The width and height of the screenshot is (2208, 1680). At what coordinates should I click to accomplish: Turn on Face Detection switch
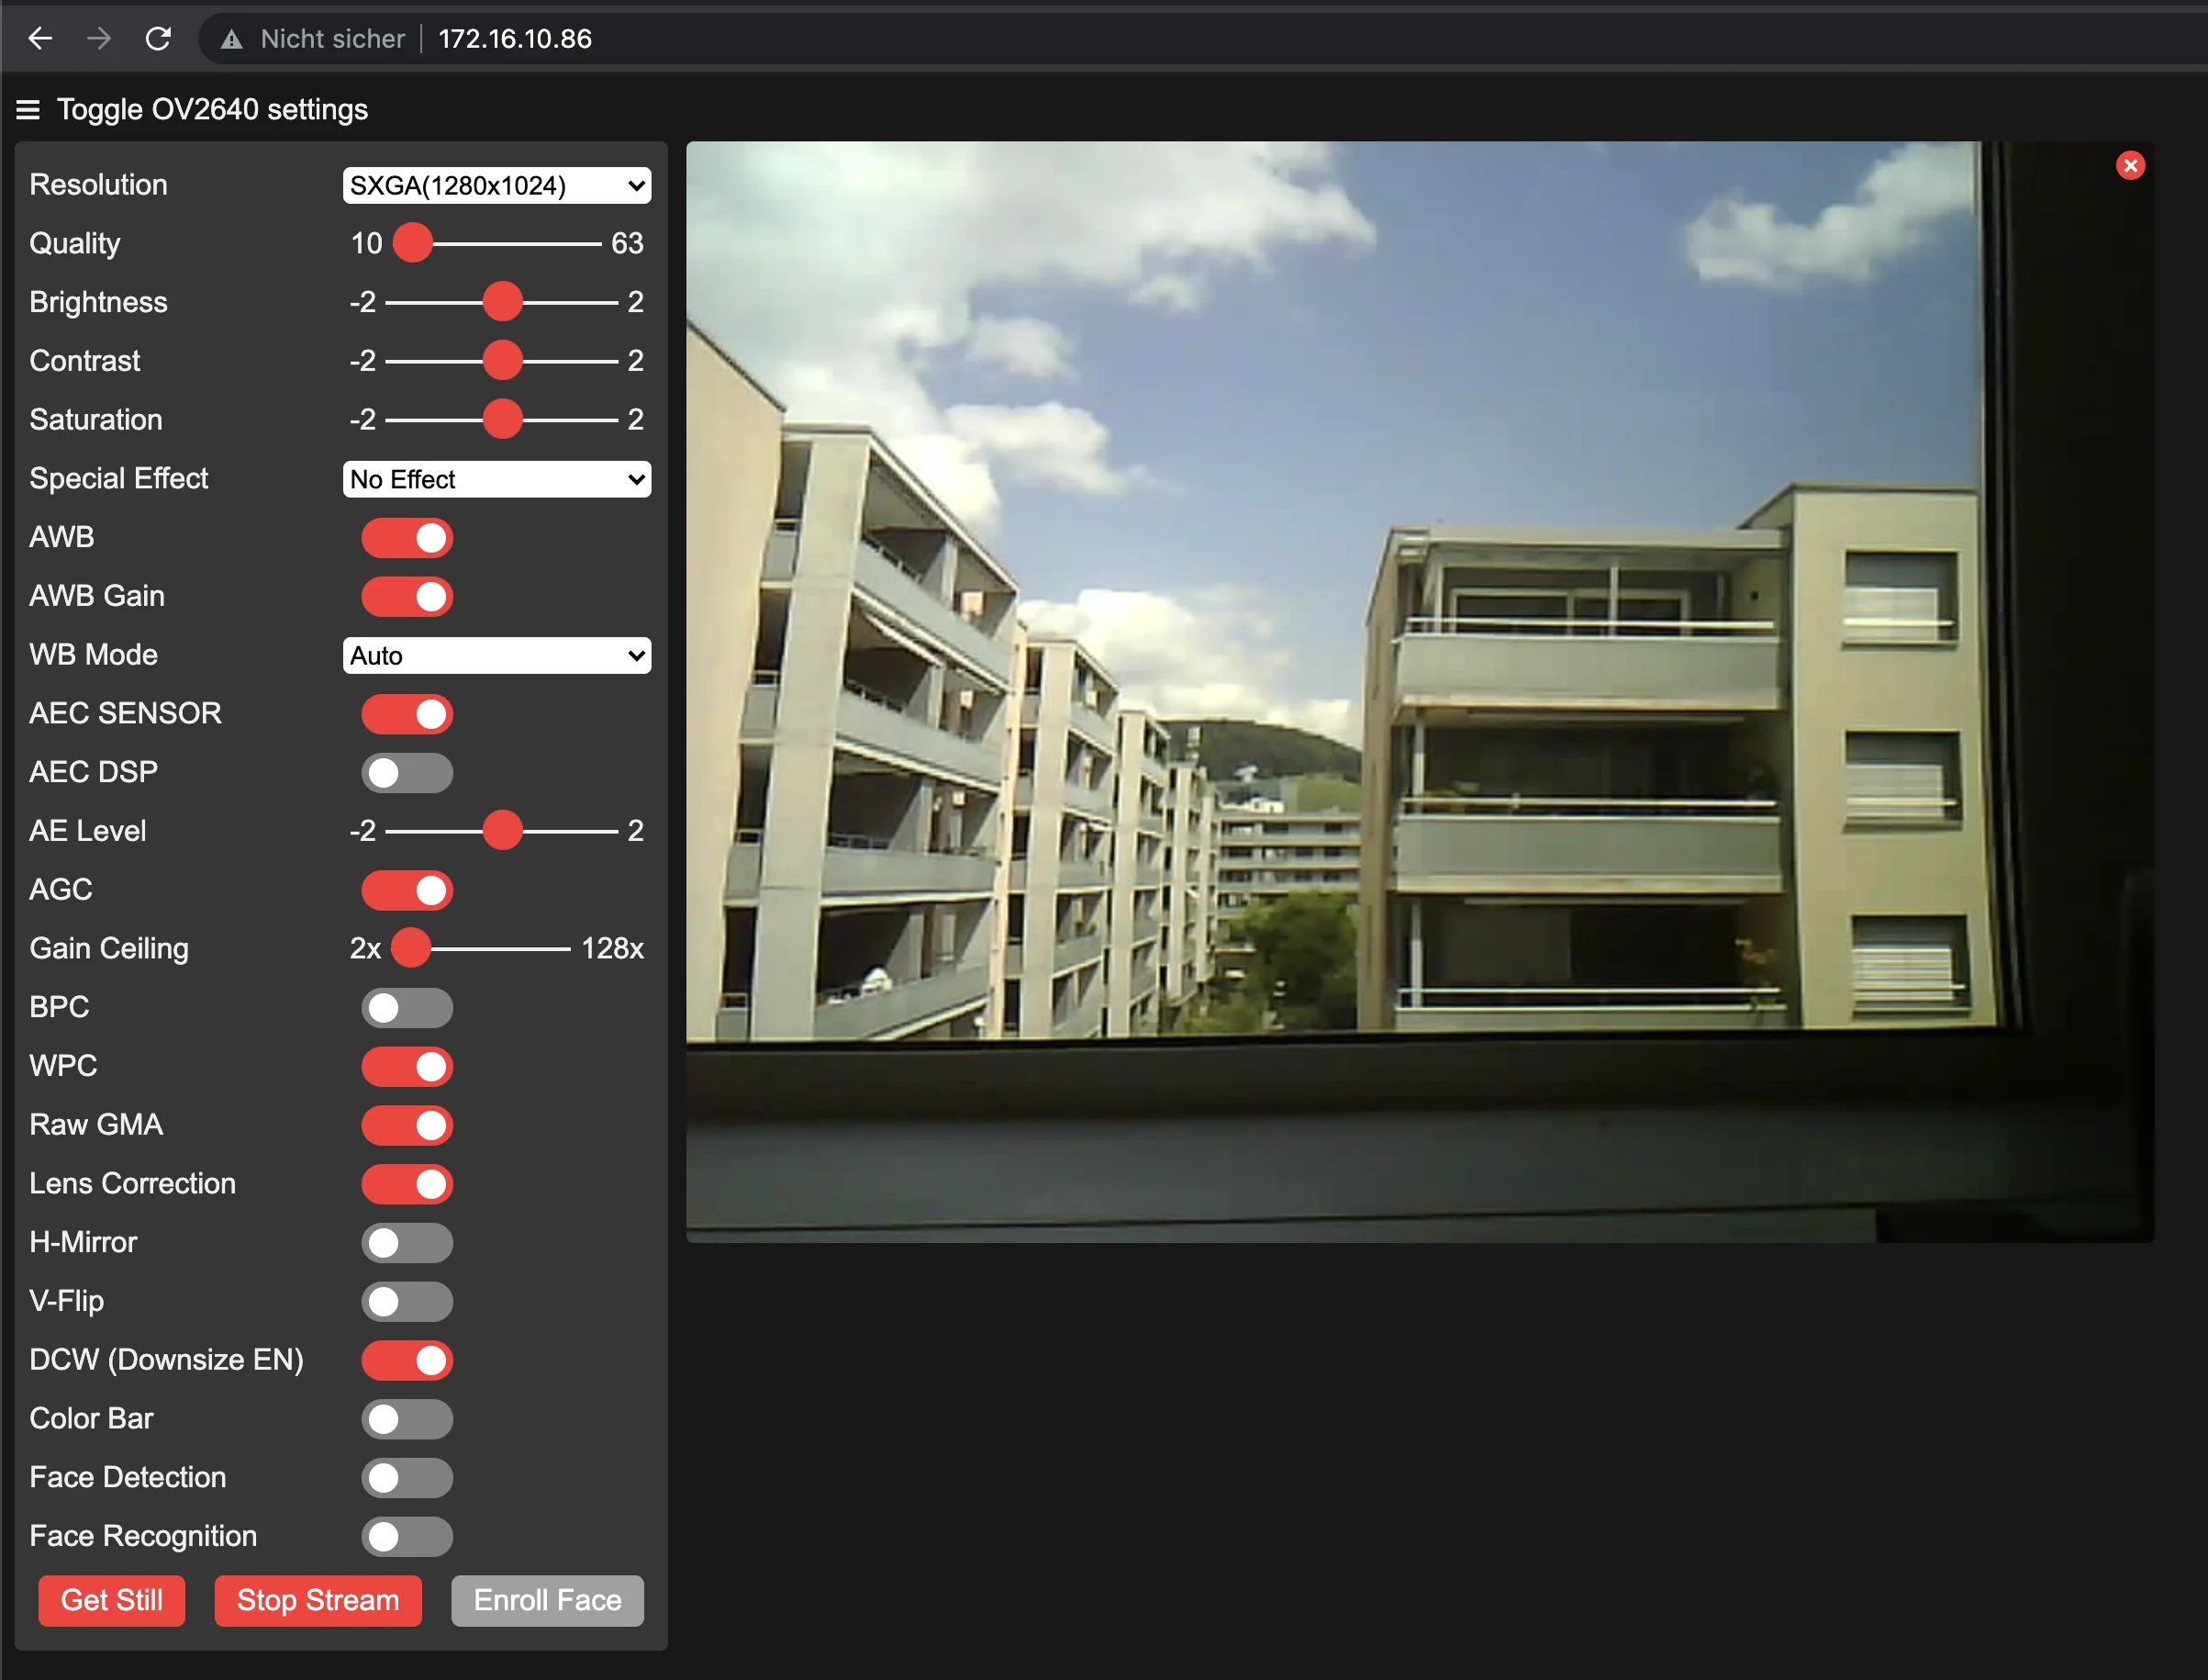[407, 1478]
